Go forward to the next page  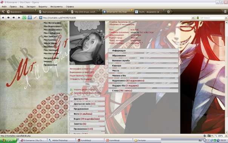[14, 18]
